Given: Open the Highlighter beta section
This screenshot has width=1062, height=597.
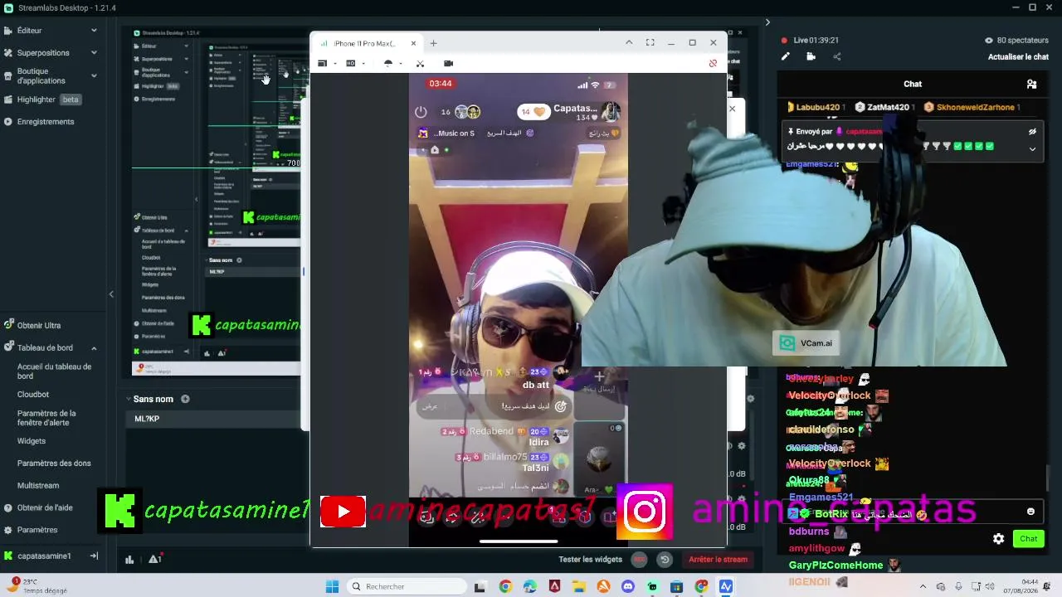Looking at the screenshot, I should [x=49, y=99].
